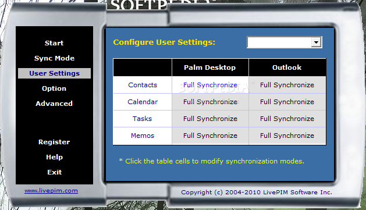Visit the www.livepim.com link
Viewport: 366px width, 210px height.
coord(51,191)
